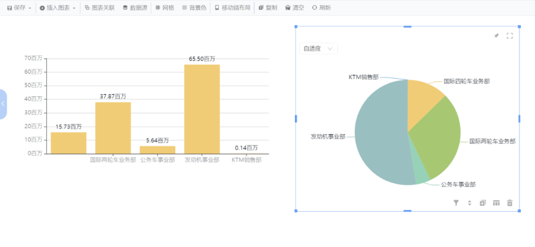Open 移动端布局 mobile layout

pos(232,8)
